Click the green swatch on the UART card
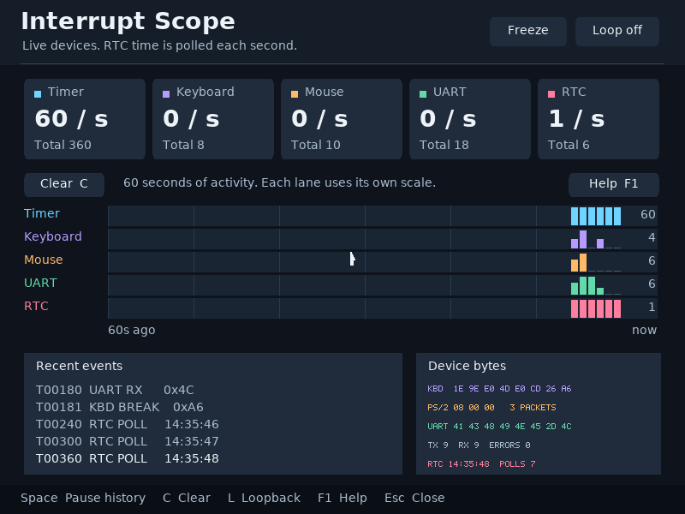This screenshot has width=685, height=514. coord(423,94)
